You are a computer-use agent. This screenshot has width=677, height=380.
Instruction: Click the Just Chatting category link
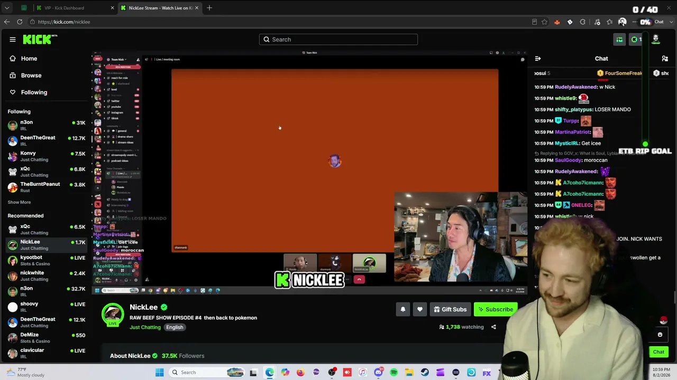point(145,327)
